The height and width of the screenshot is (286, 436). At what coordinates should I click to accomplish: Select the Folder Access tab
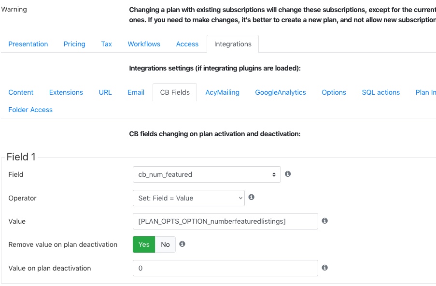[30, 110]
